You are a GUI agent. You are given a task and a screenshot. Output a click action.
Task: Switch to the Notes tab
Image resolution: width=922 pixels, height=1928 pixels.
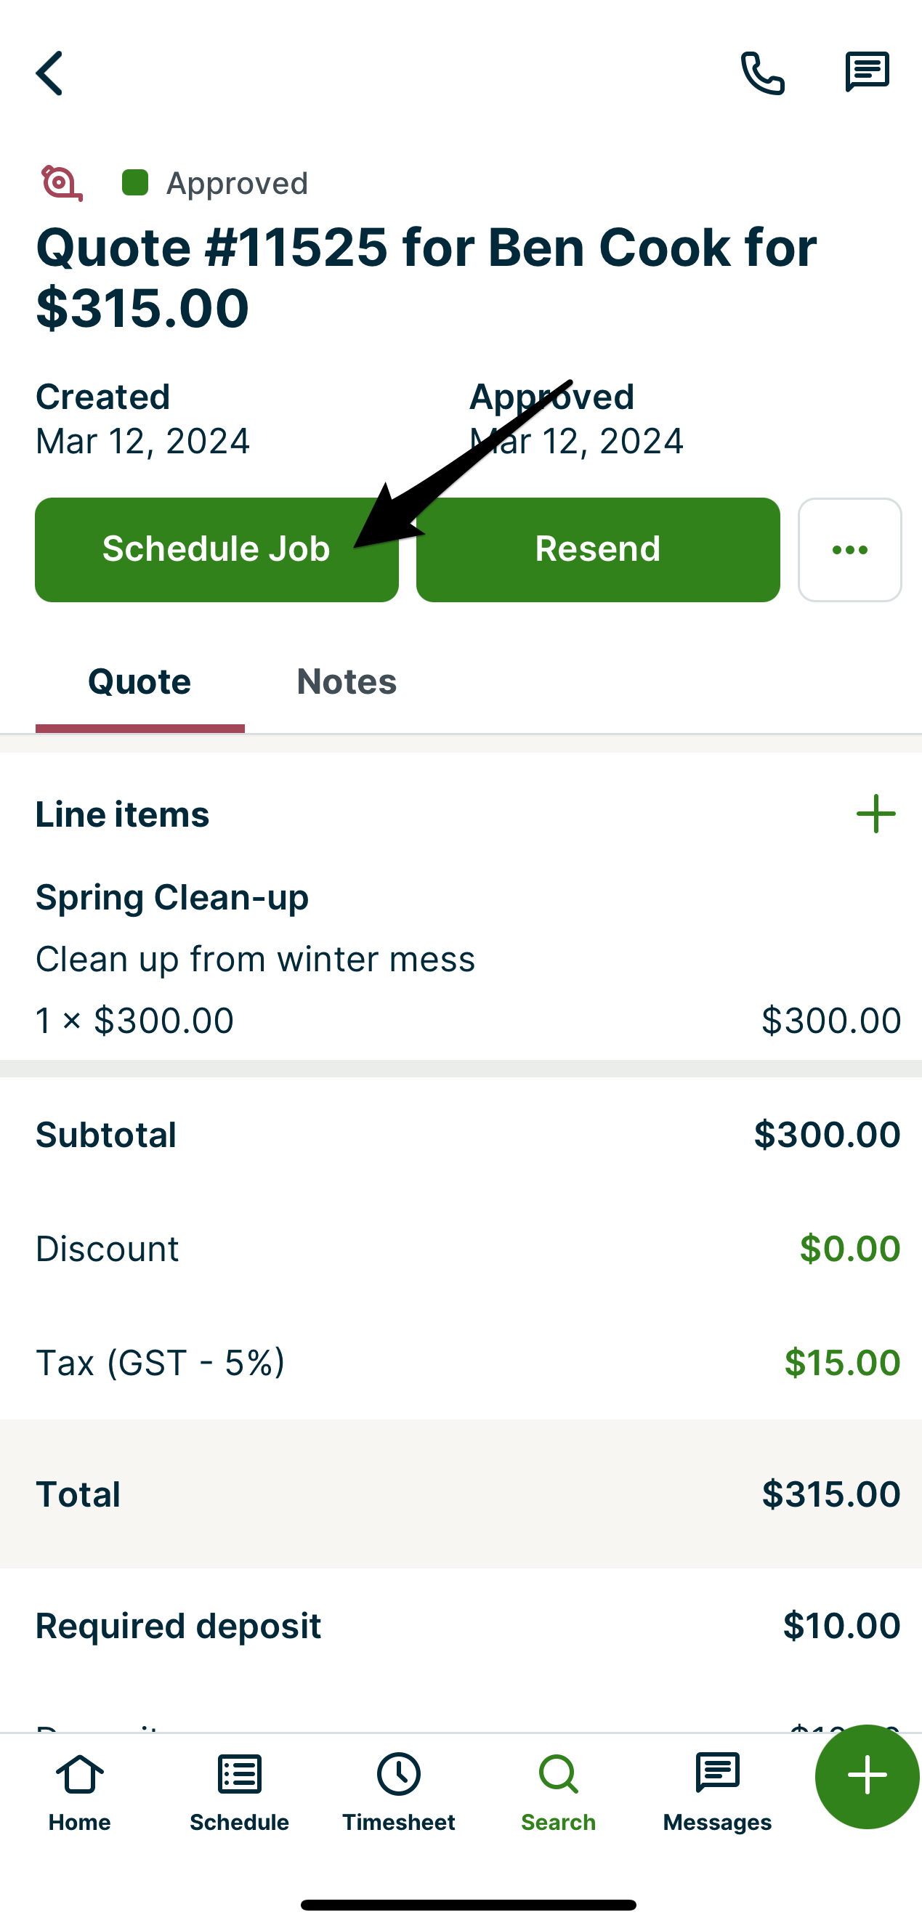pyautogui.click(x=347, y=682)
